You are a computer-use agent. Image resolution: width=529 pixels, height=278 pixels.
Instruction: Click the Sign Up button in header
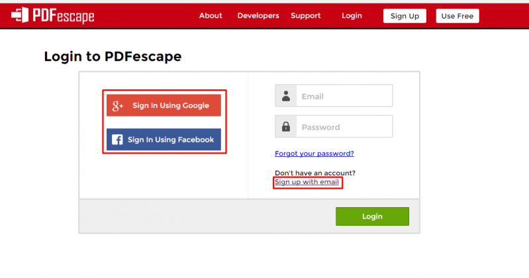coord(405,16)
